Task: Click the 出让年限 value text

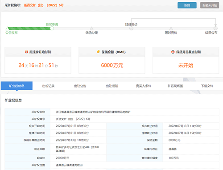Action: pyautogui.click(x=77, y=149)
